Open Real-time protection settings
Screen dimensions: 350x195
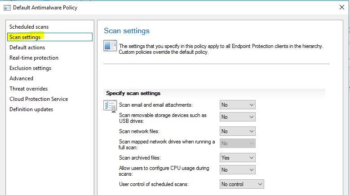point(34,58)
